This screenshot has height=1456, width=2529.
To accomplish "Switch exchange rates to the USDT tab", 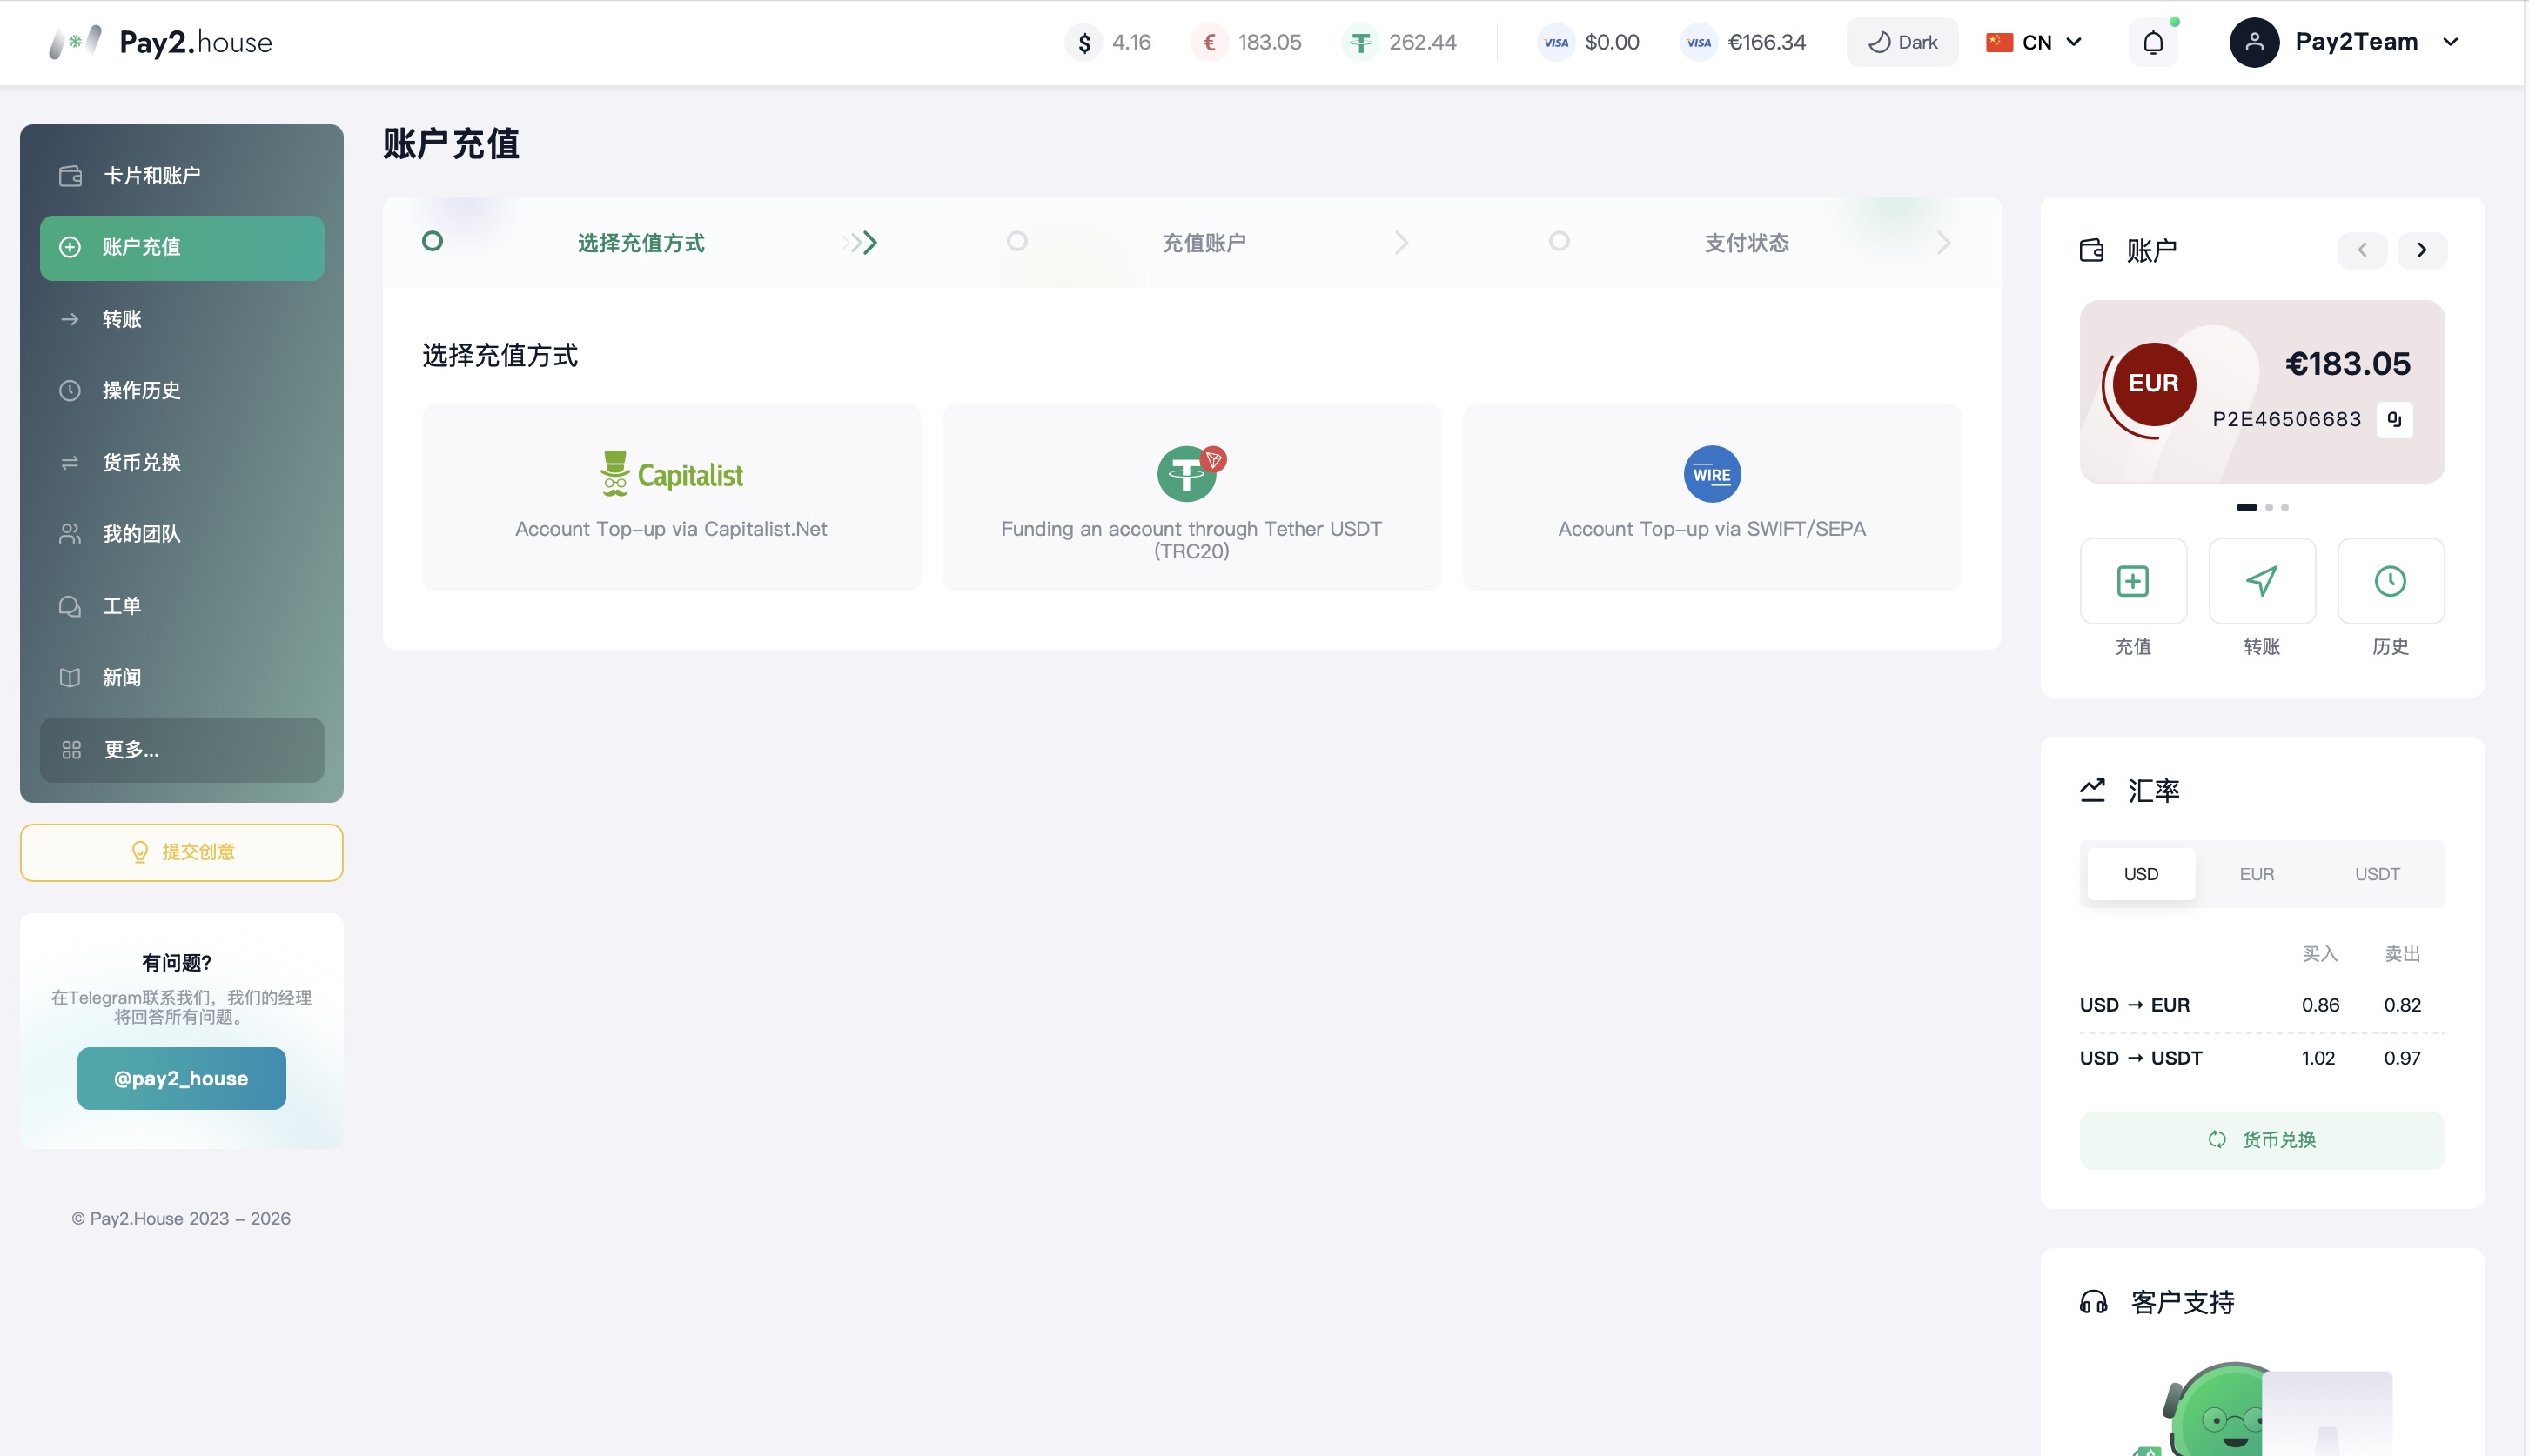I will (x=2377, y=874).
